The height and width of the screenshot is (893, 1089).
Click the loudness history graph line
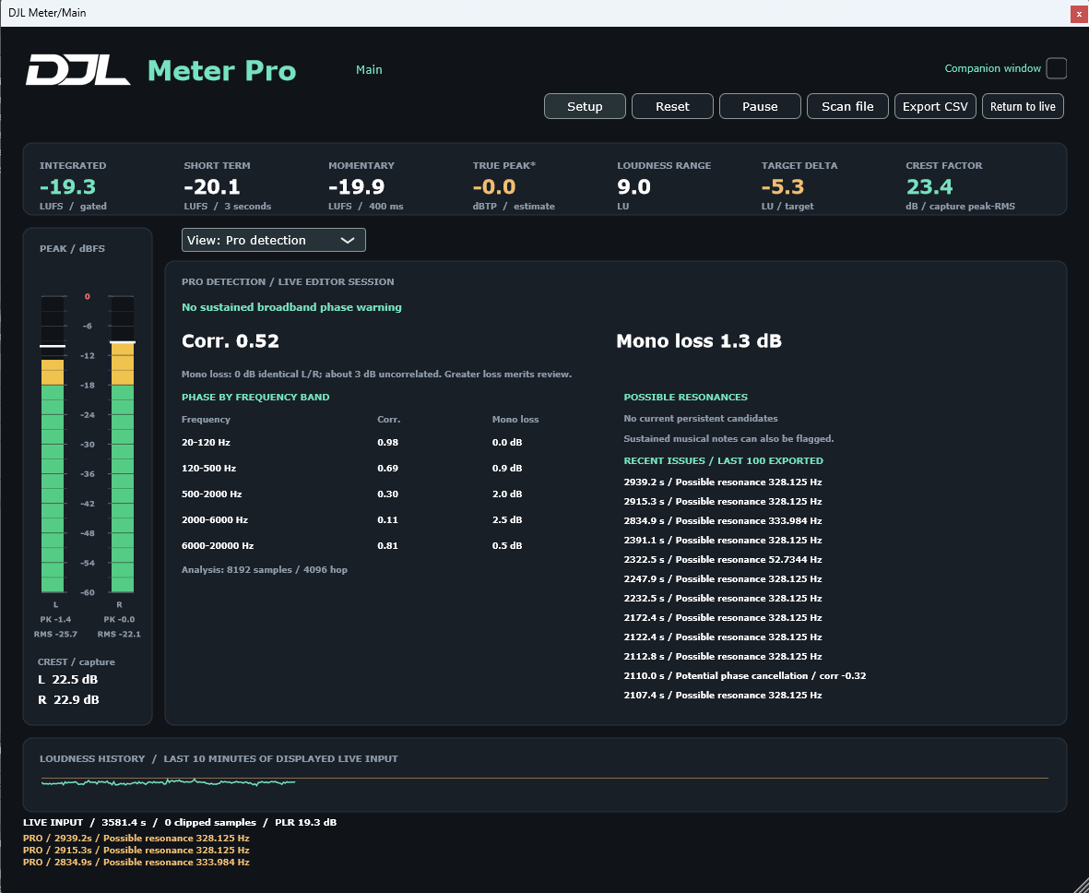click(168, 782)
